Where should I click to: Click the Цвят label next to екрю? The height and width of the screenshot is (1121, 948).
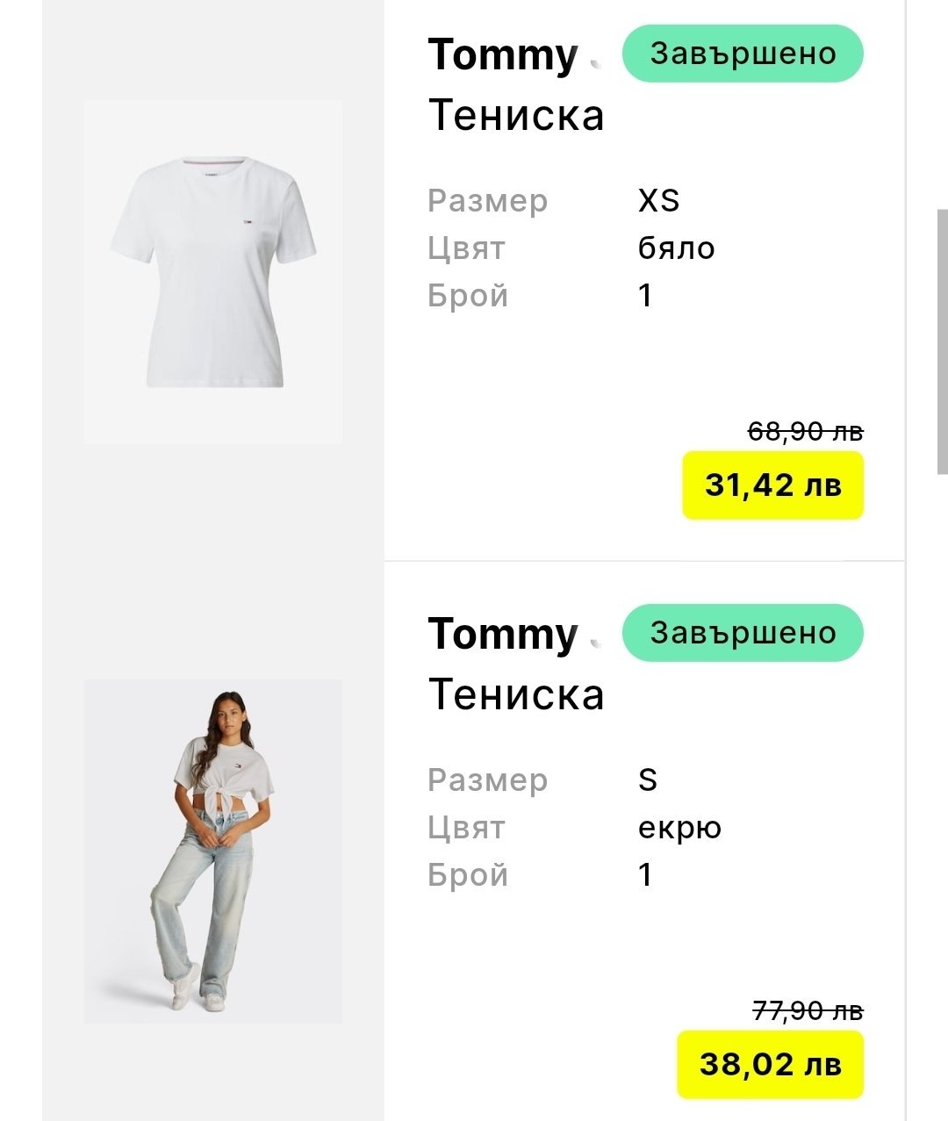466,828
